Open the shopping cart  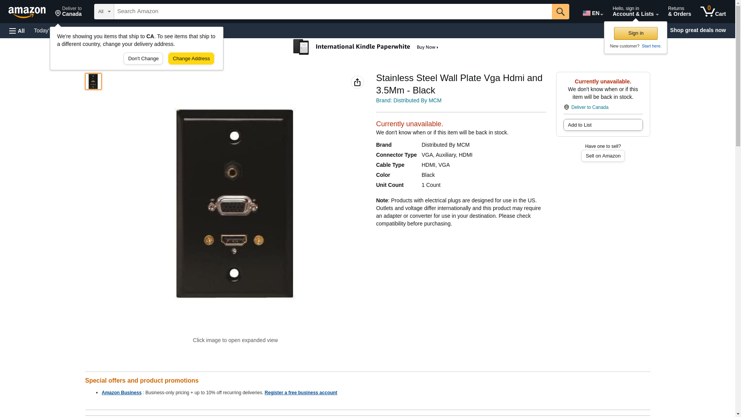713,12
